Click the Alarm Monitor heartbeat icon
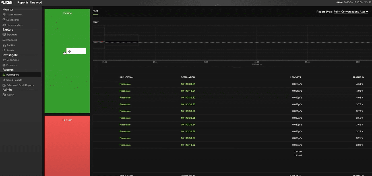 click(4, 14)
